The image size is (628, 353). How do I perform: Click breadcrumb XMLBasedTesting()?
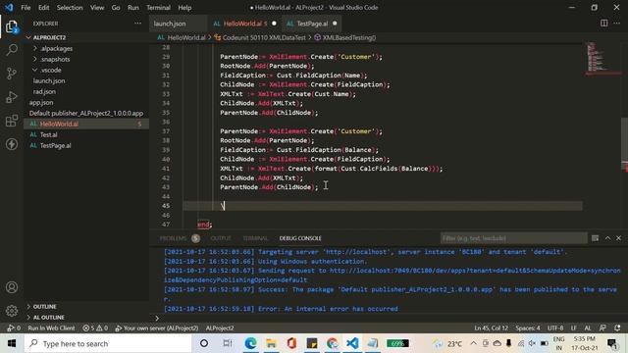(344, 37)
